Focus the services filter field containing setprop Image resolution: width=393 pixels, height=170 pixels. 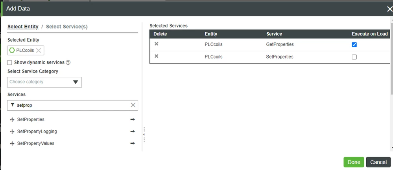(72, 105)
